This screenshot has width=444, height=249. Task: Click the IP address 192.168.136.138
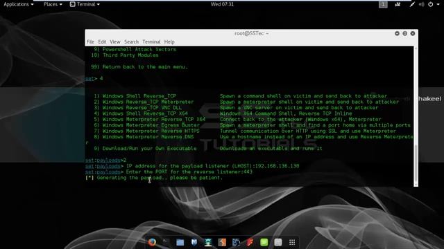(x=277, y=166)
